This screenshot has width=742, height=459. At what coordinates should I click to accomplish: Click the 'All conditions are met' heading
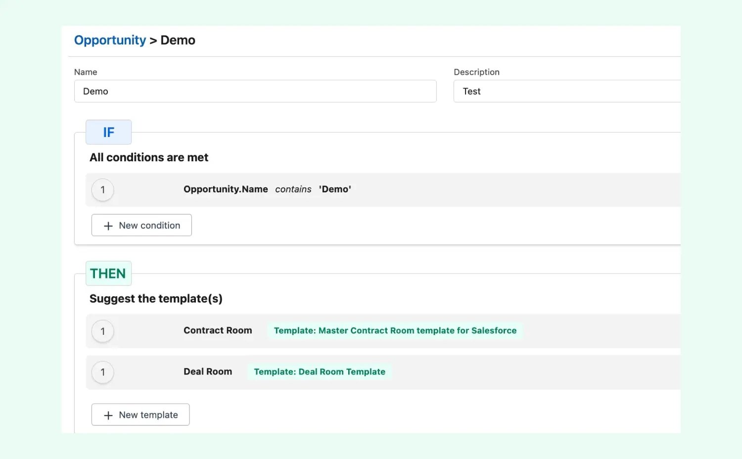point(149,157)
